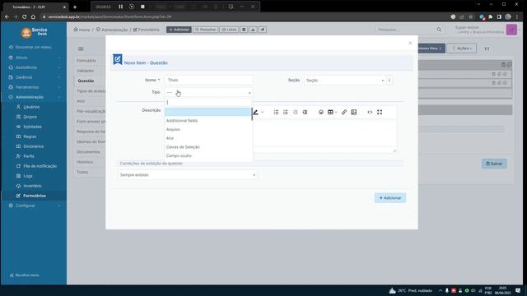Click the info icon next to Seção
Screen dimensions: 527x296
[389, 81]
